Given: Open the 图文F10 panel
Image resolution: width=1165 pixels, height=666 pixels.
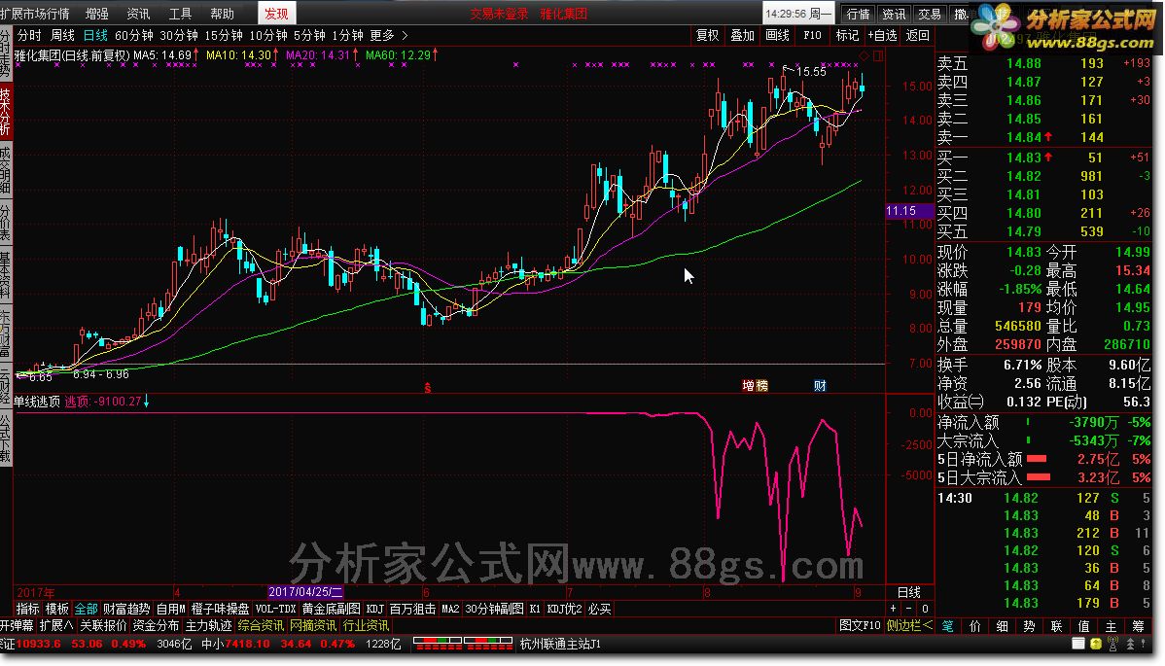Looking at the screenshot, I should coord(860,626).
